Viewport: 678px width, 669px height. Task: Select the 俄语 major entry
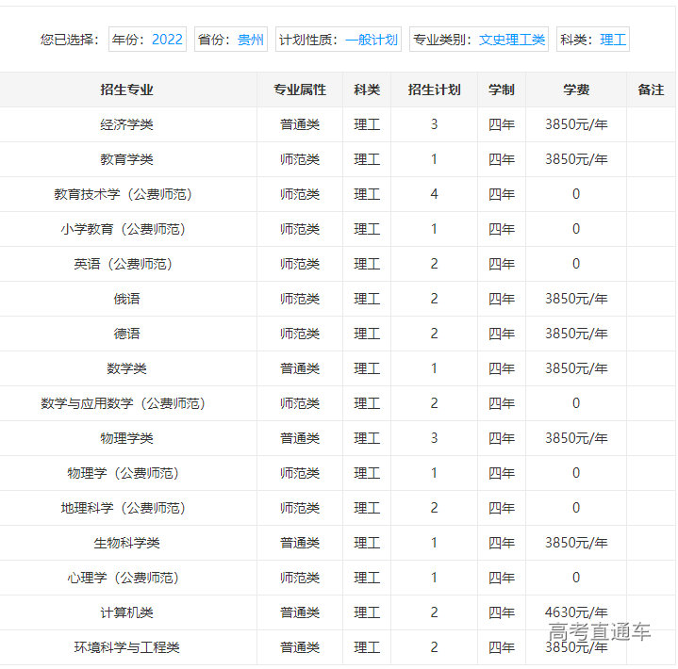click(x=126, y=299)
